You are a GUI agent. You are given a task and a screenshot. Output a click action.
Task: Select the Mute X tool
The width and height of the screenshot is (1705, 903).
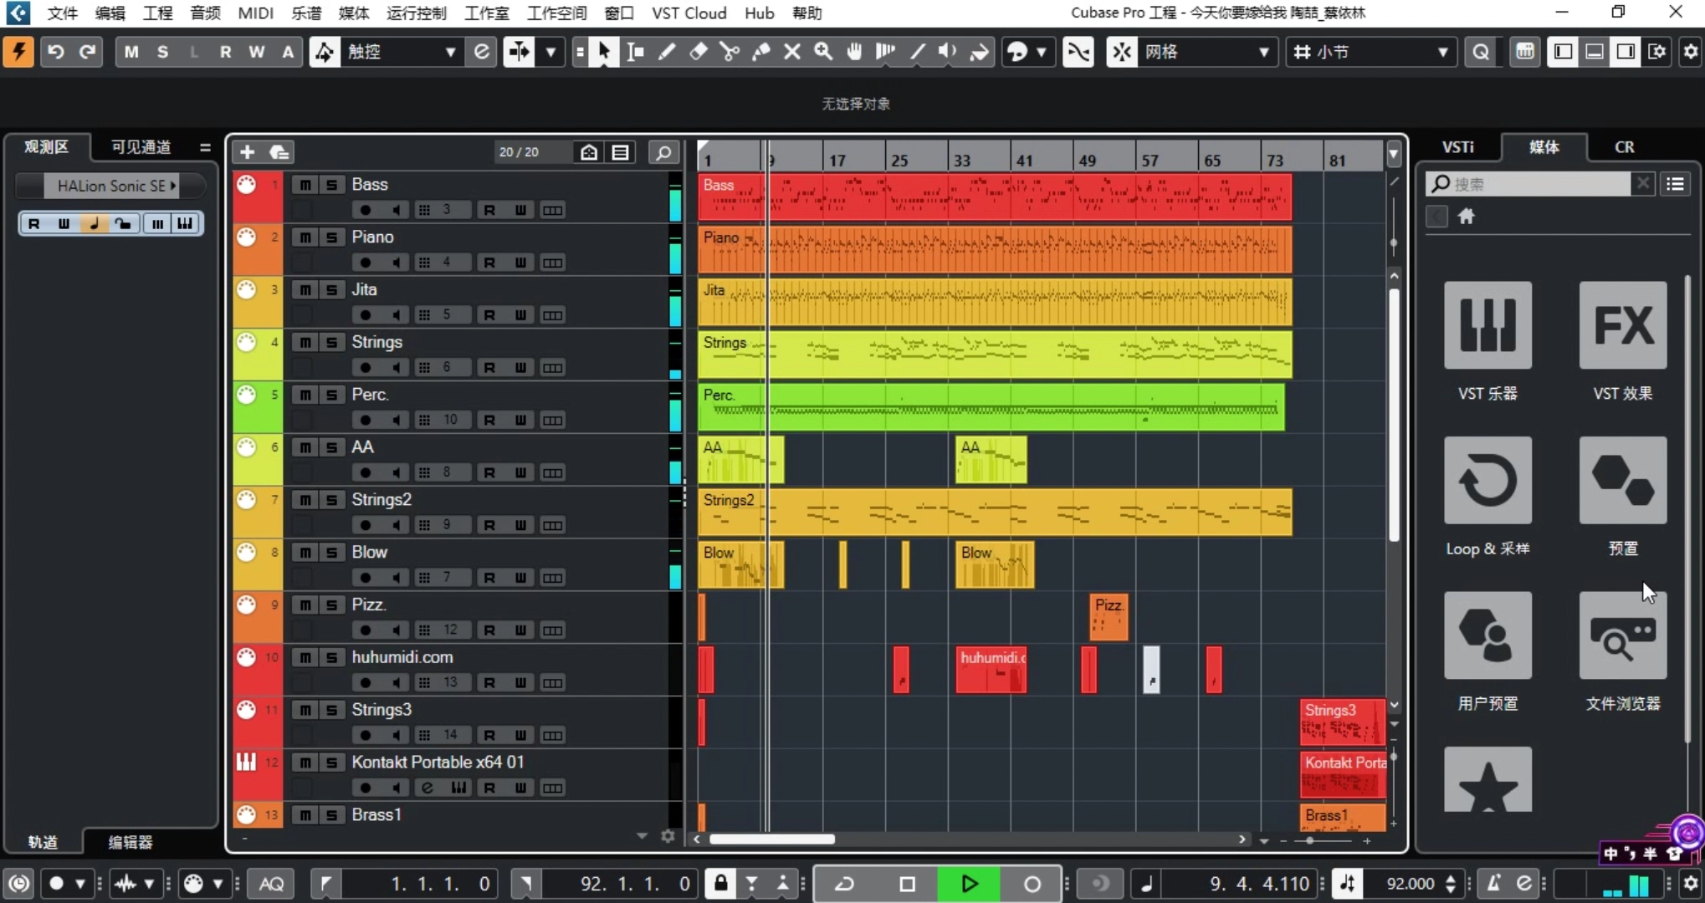[x=792, y=52]
